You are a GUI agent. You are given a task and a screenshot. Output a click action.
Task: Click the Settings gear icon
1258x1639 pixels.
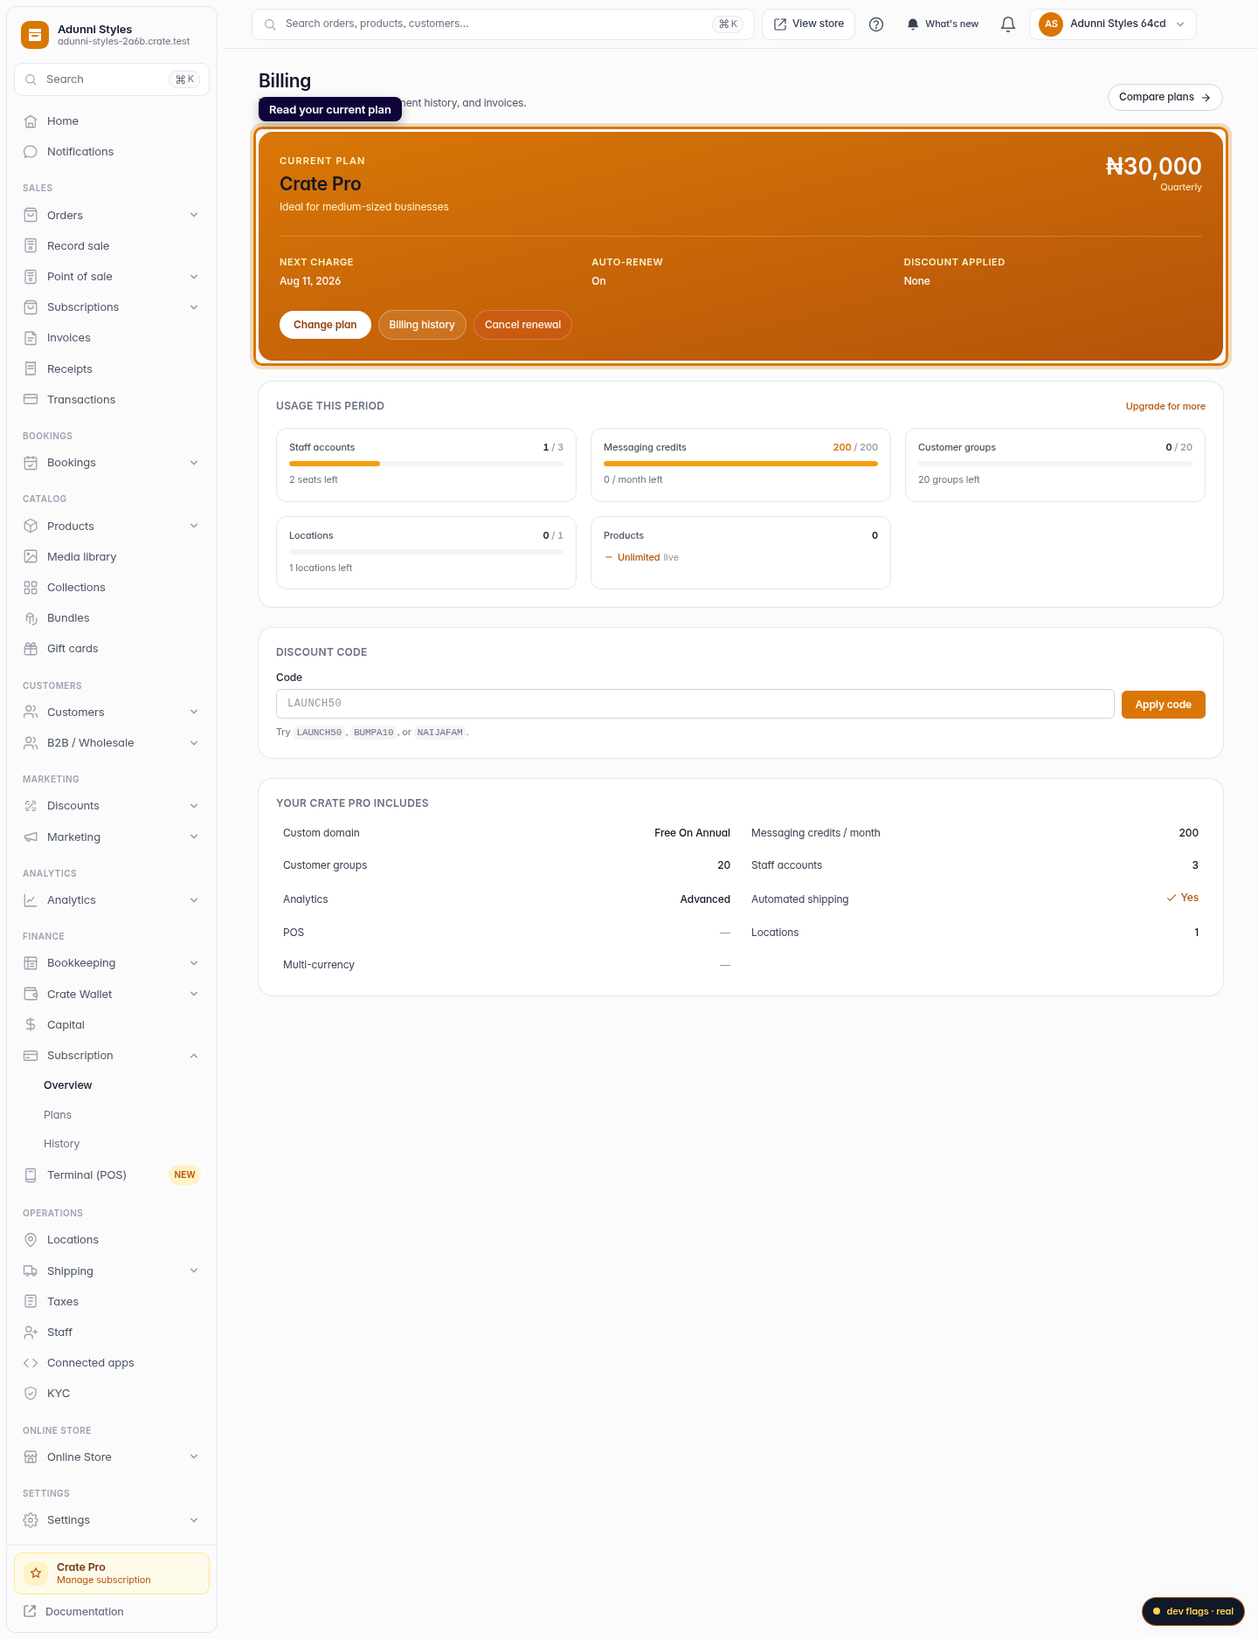pyautogui.click(x=31, y=1520)
